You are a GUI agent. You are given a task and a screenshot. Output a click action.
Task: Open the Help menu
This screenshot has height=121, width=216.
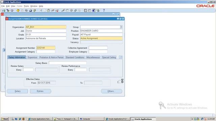point(41,6)
